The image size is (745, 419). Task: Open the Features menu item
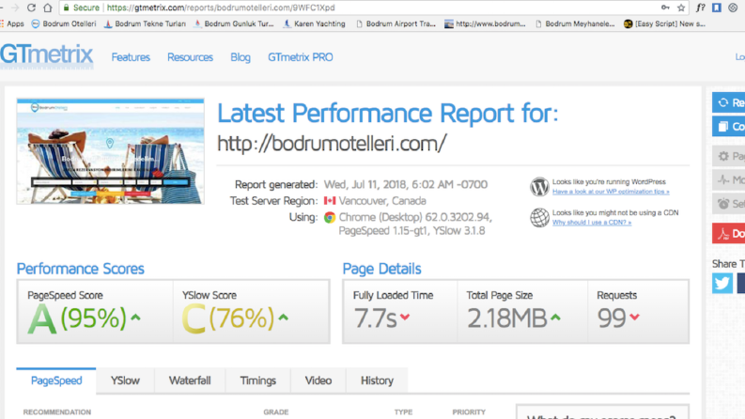131,57
